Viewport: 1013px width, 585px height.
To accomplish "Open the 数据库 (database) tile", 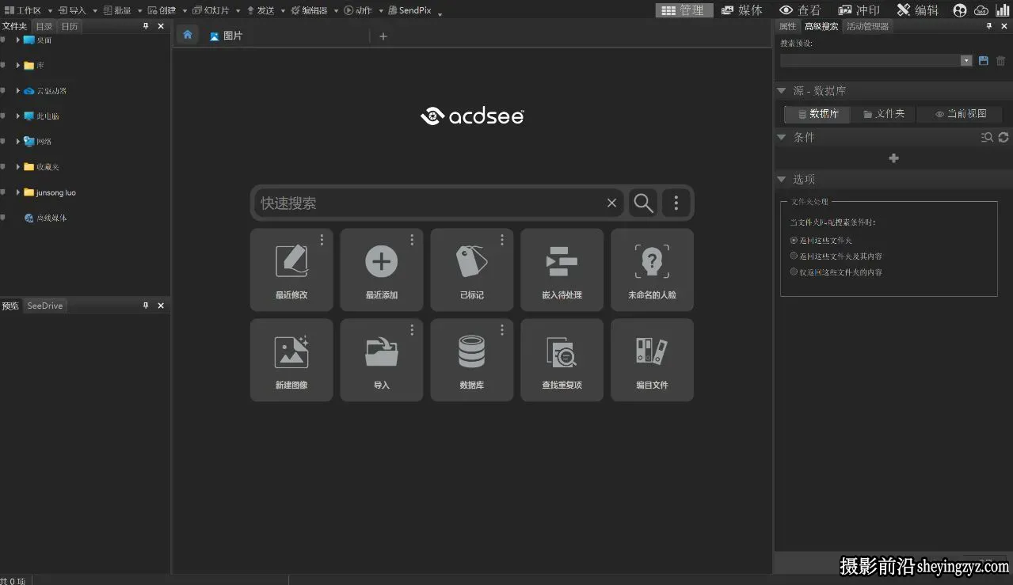I will (x=472, y=360).
